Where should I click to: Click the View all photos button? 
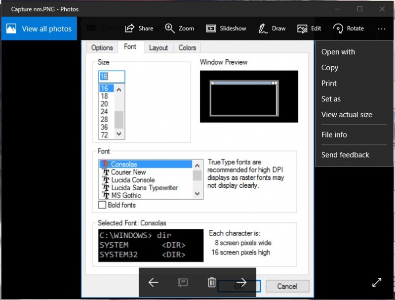pyautogui.click(x=39, y=28)
